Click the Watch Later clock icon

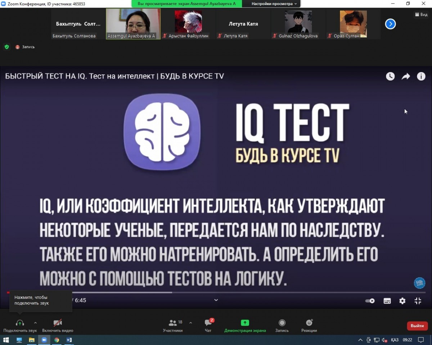[x=390, y=76]
